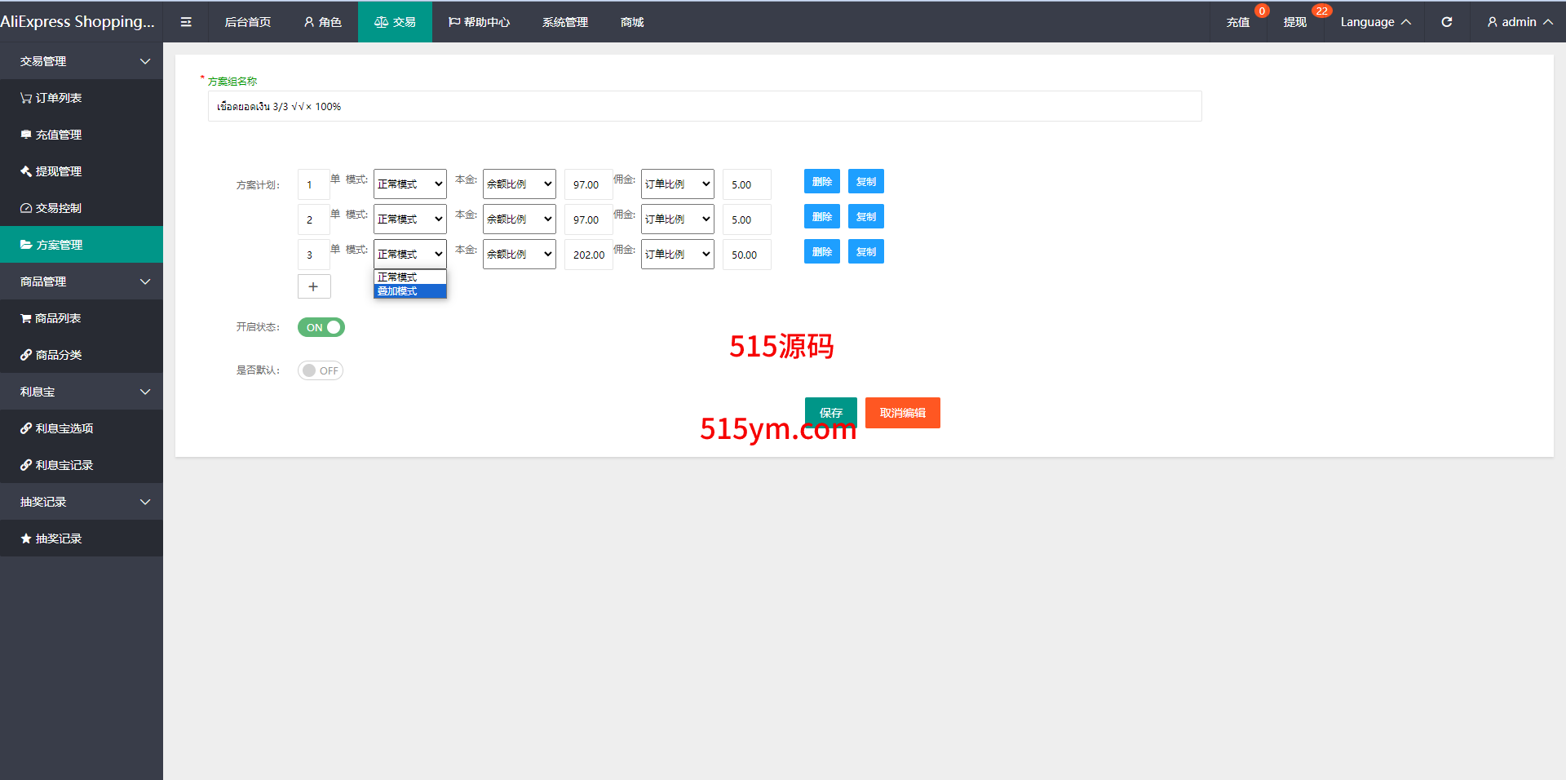
Task: Open the 系统管理 top menu
Action: click(564, 22)
